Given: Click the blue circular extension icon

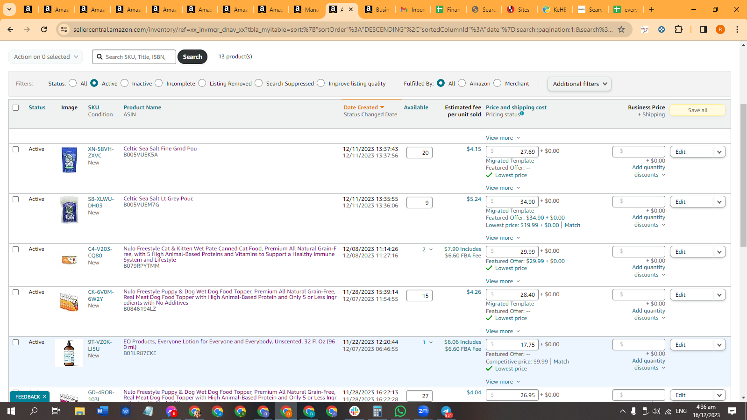Looking at the screenshot, I should point(662,29).
